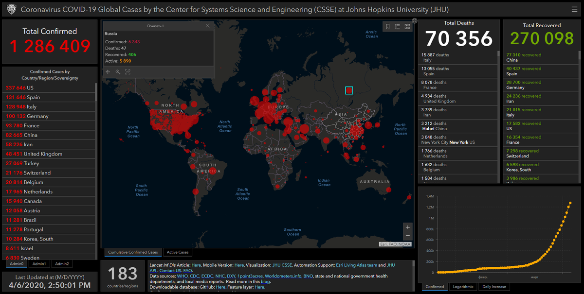Open the map legend list icon
584x294 pixels.
click(x=398, y=27)
